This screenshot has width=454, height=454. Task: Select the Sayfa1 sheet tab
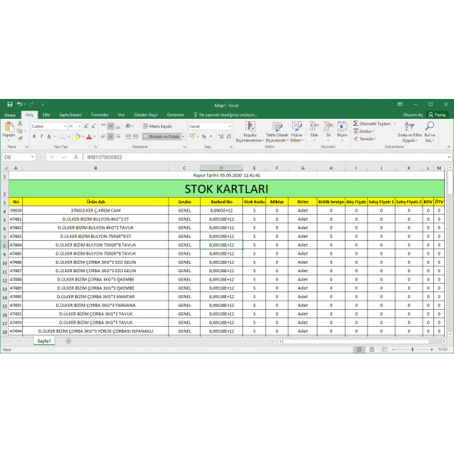click(x=44, y=341)
